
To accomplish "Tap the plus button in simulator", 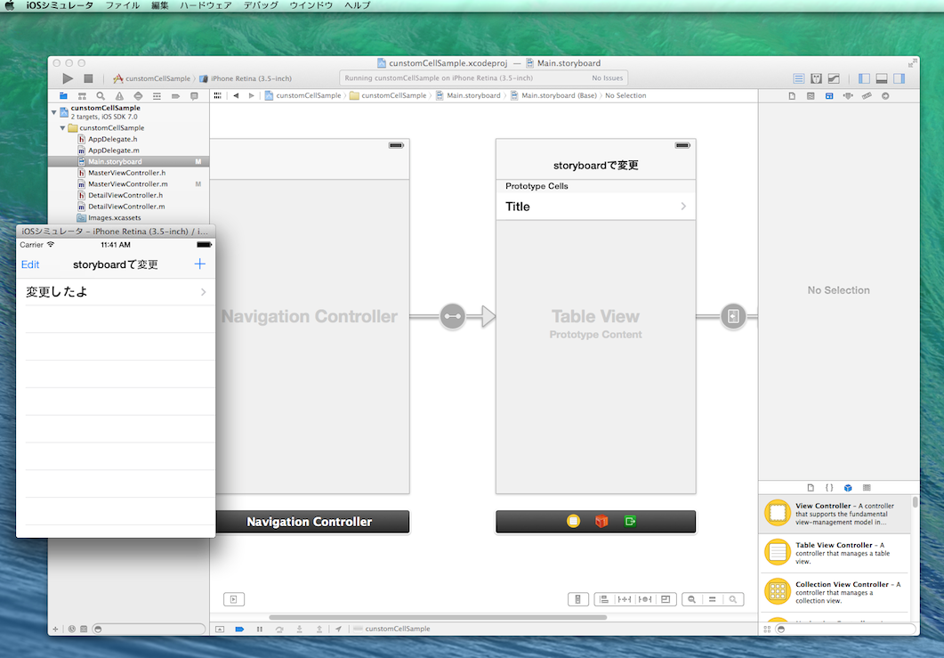I will point(200,264).
